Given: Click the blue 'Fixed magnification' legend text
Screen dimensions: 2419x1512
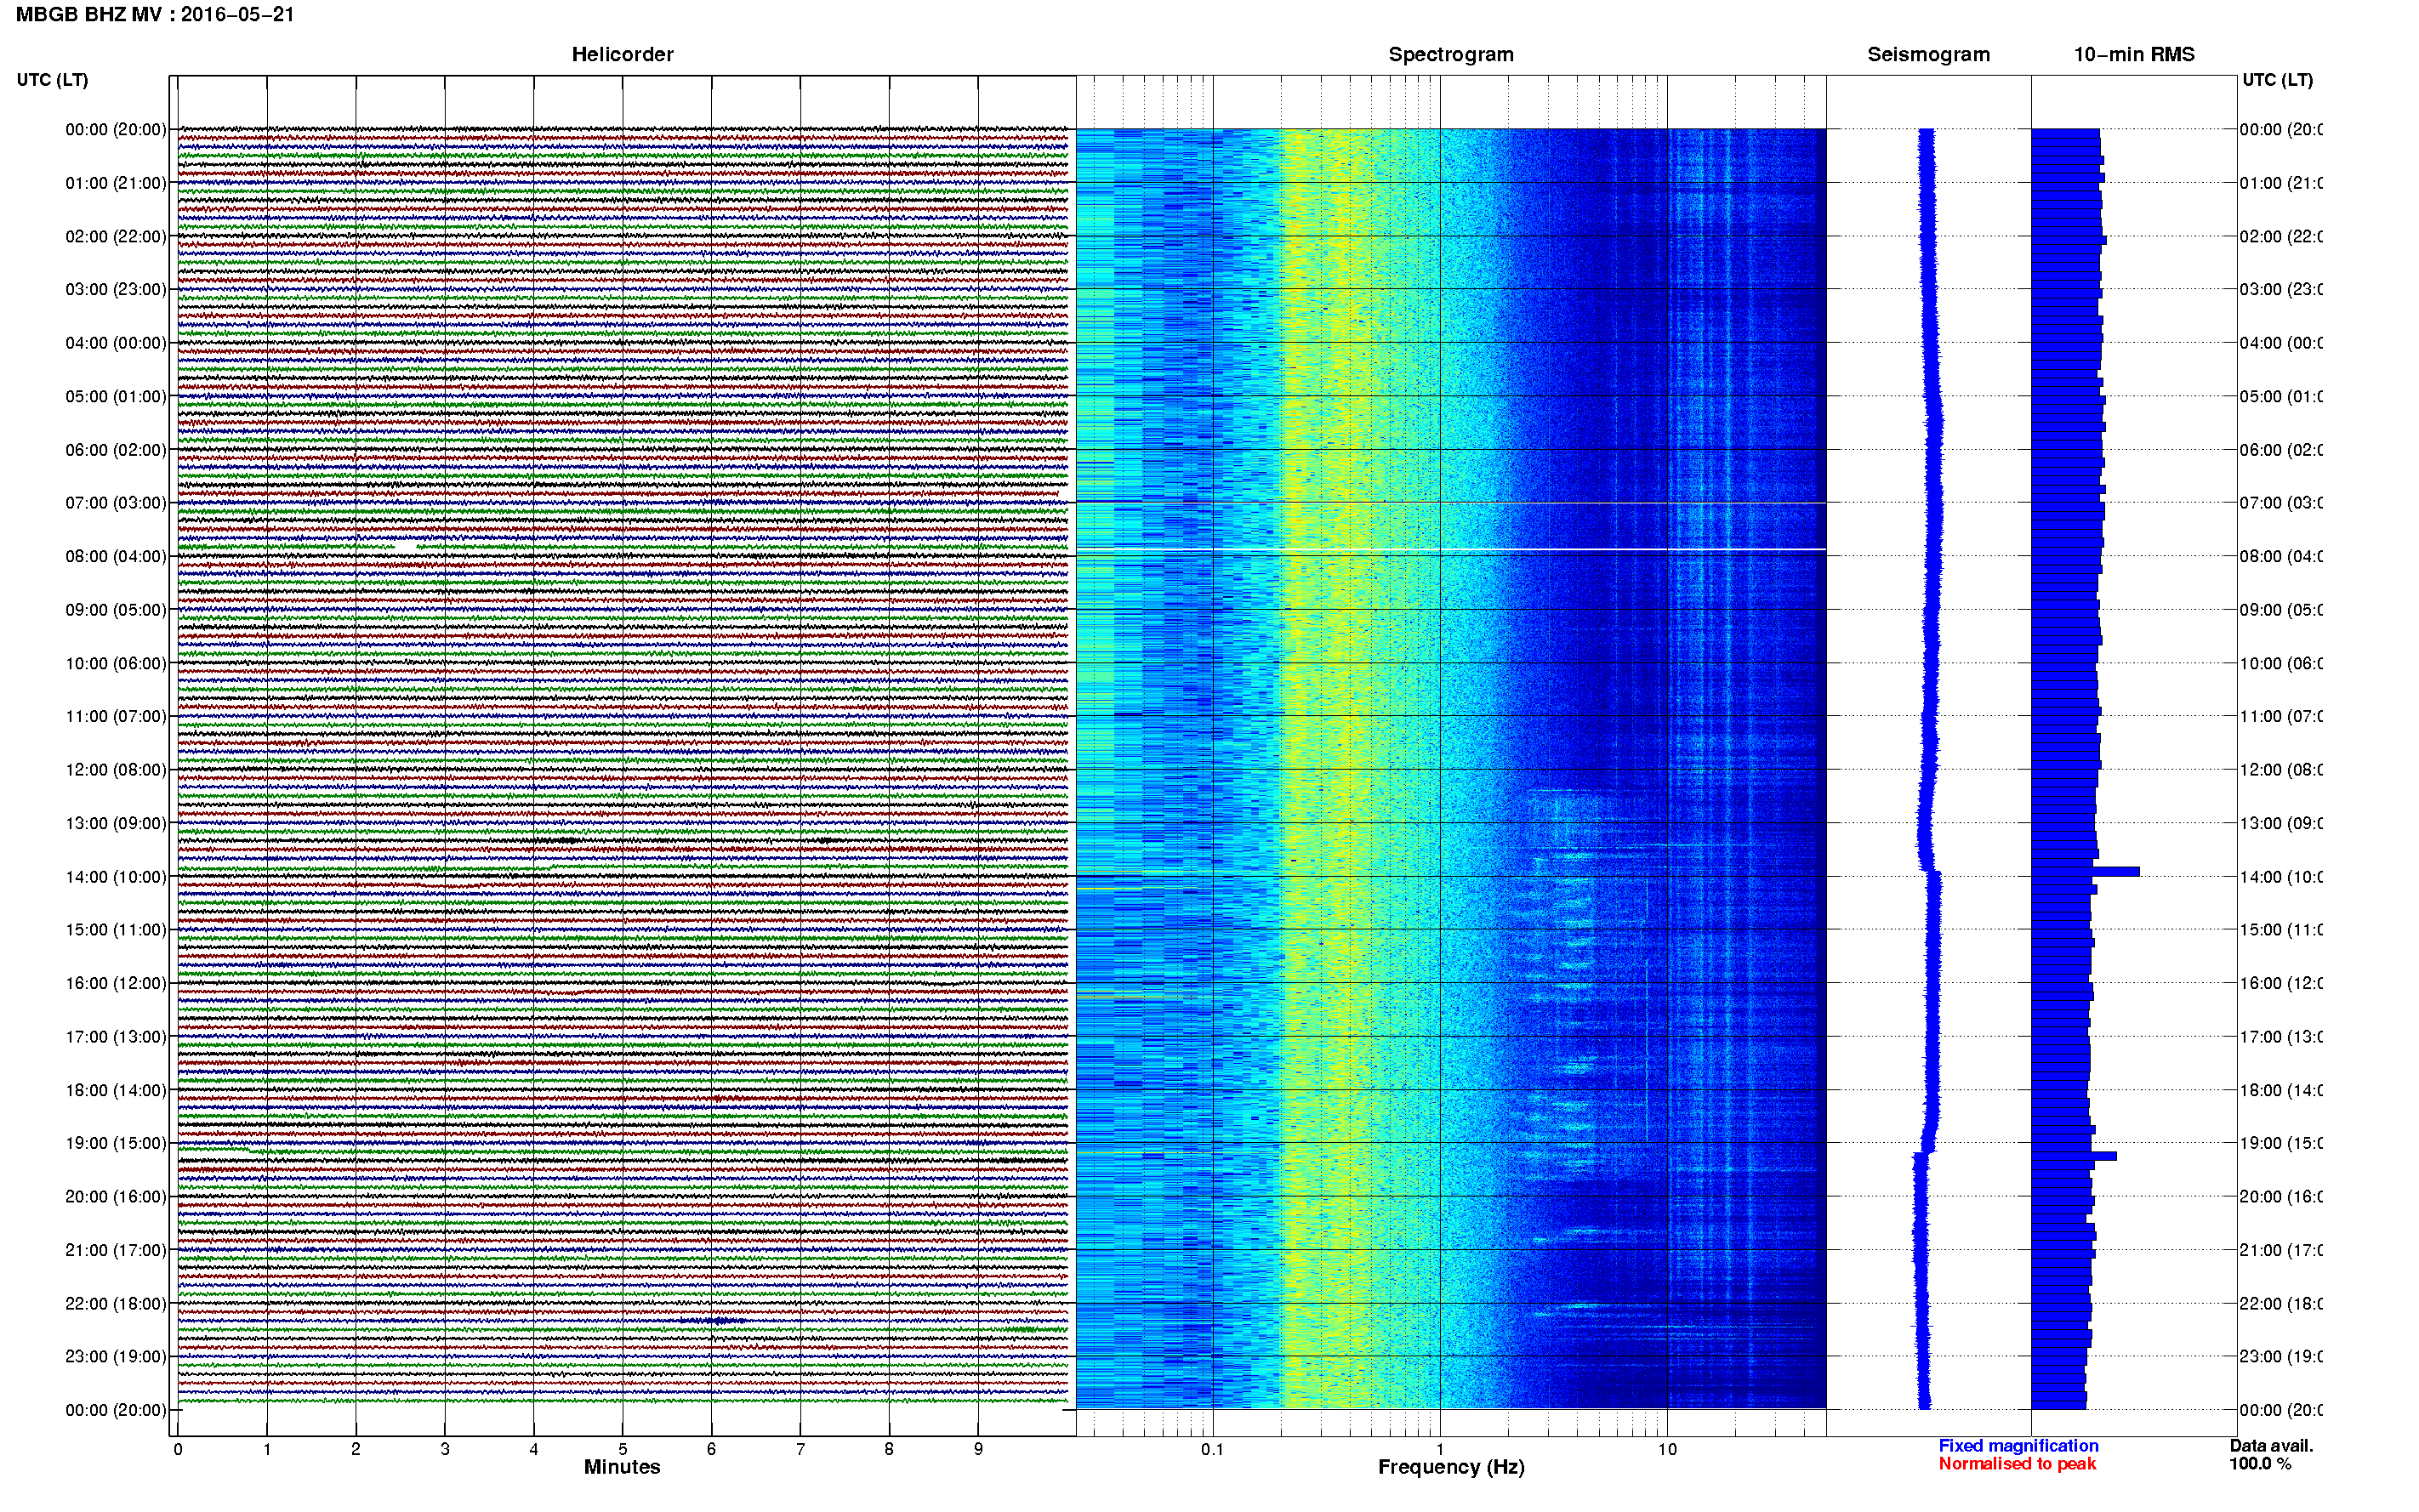Looking at the screenshot, I should (2018, 1446).
